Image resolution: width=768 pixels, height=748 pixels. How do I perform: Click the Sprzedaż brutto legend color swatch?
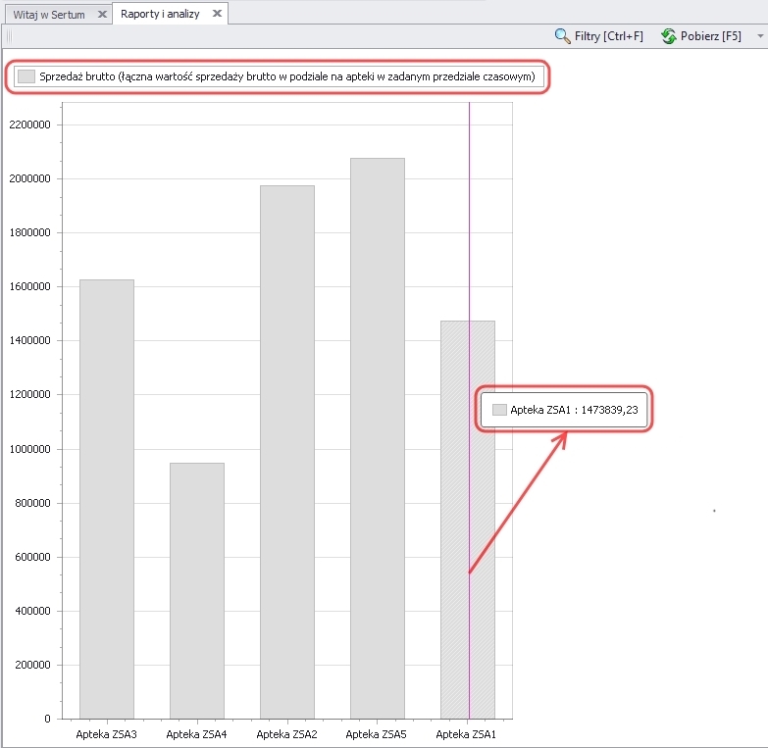coord(26,76)
